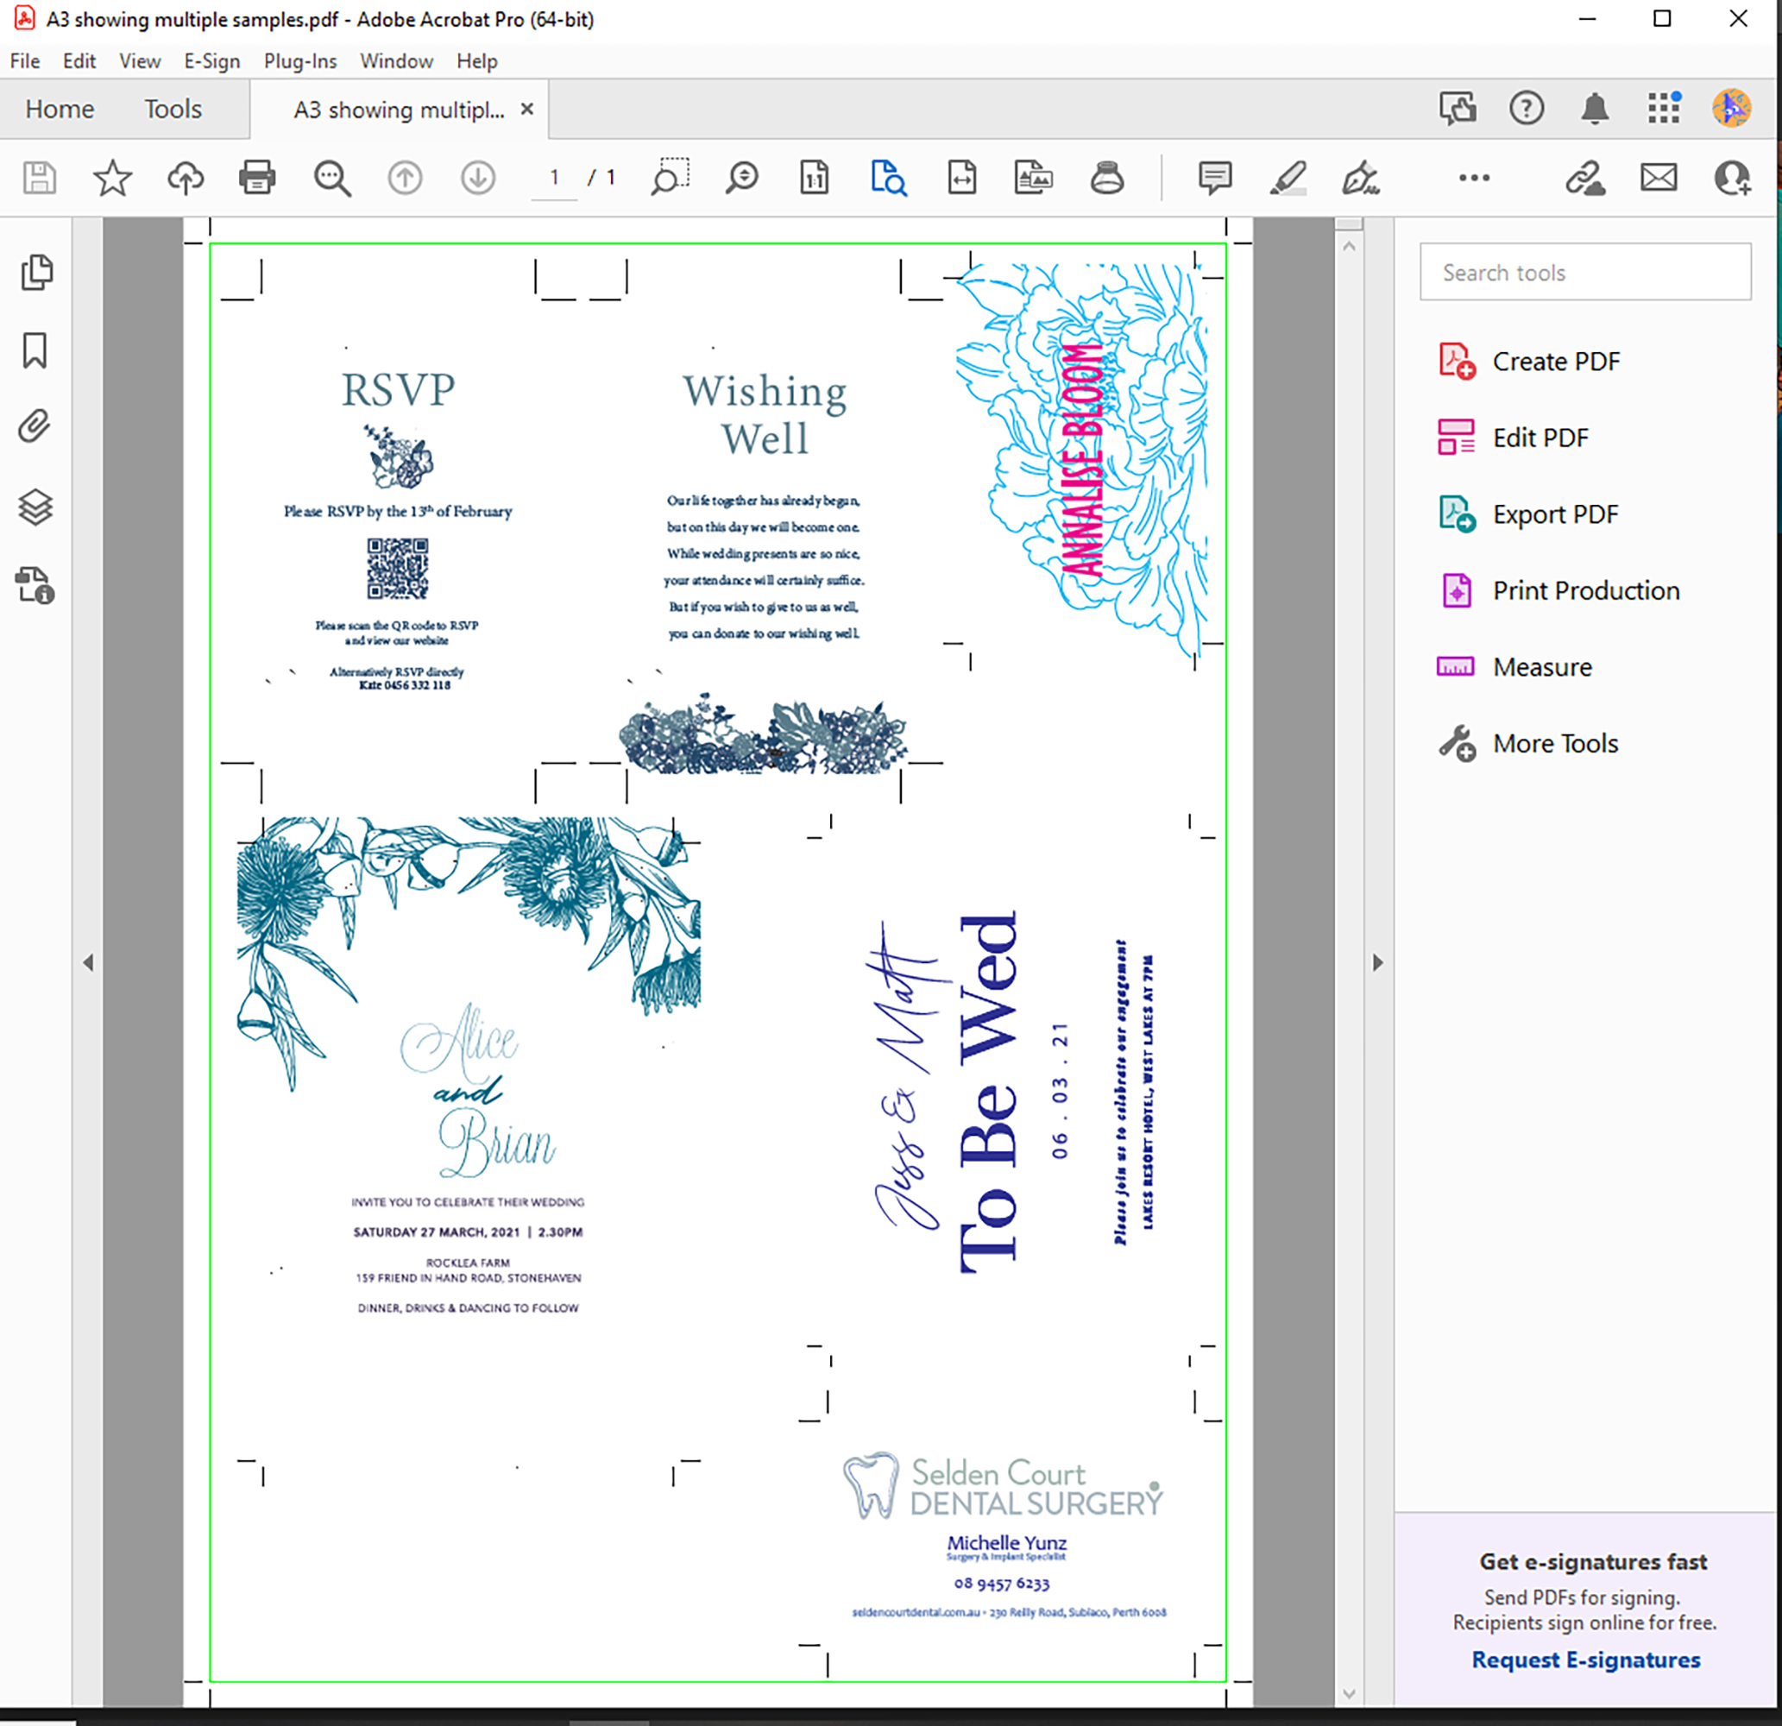This screenshot has width=1782, height=1726.
Task: Open the more tools ellipsis menu
Action: click(1474, 177)
